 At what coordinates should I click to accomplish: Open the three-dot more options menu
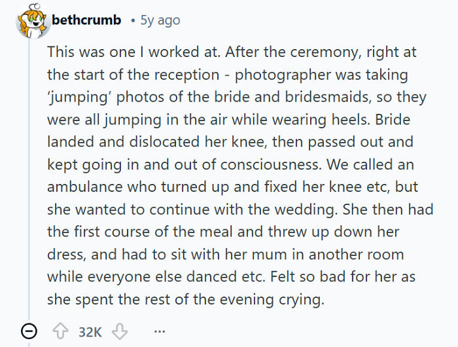tap(160, 332)
